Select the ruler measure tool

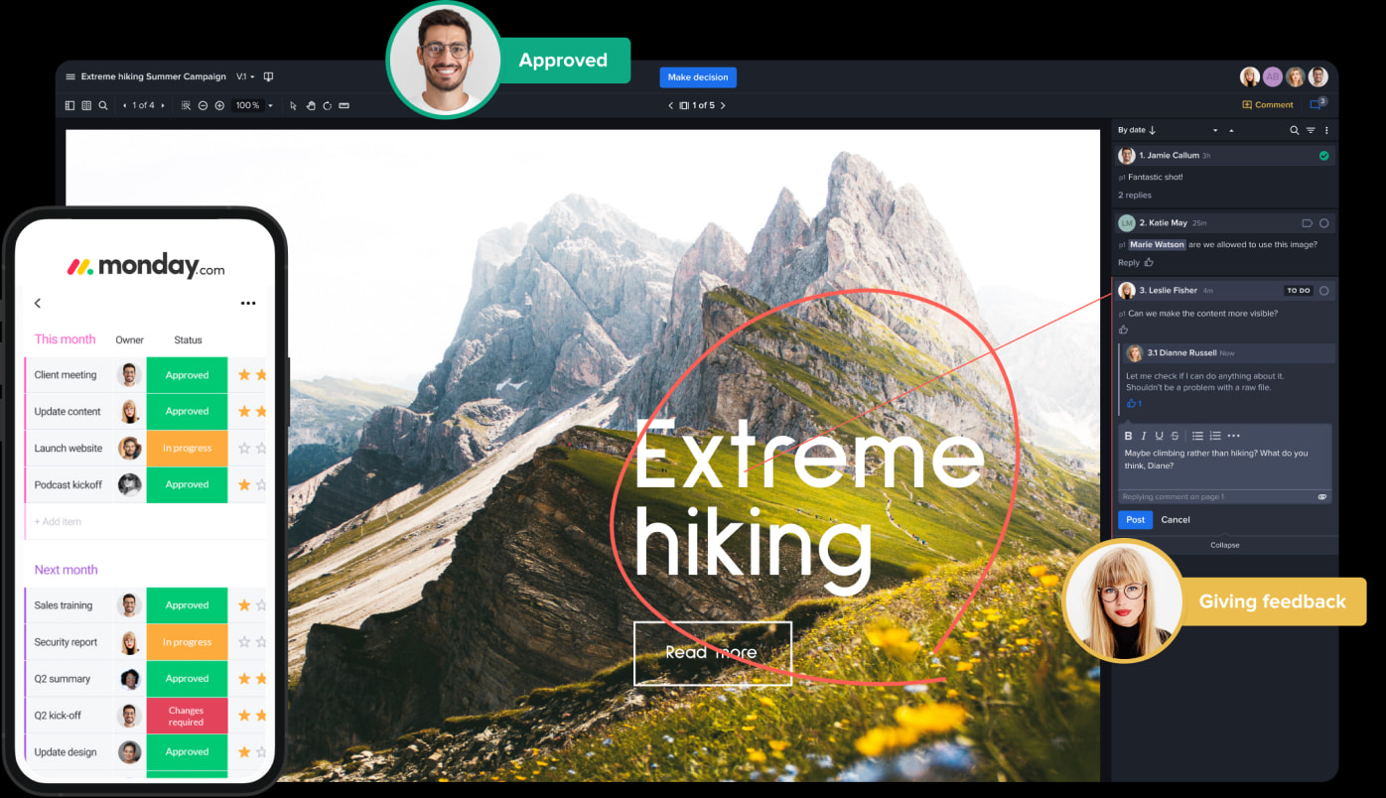click(x=345, y=105)
